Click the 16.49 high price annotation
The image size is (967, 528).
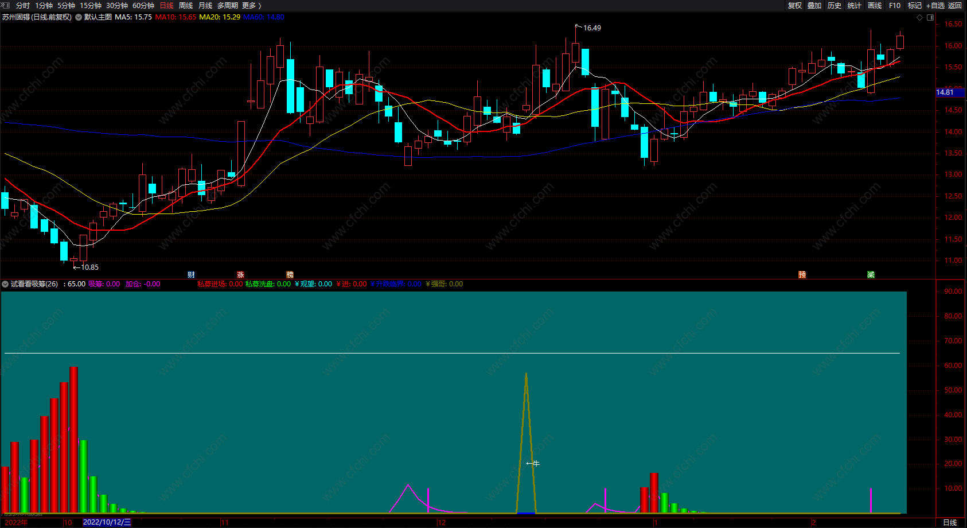[592, 28]
